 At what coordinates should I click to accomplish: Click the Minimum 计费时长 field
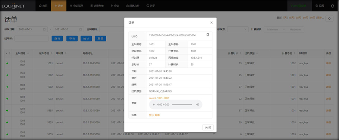point(272,29)
